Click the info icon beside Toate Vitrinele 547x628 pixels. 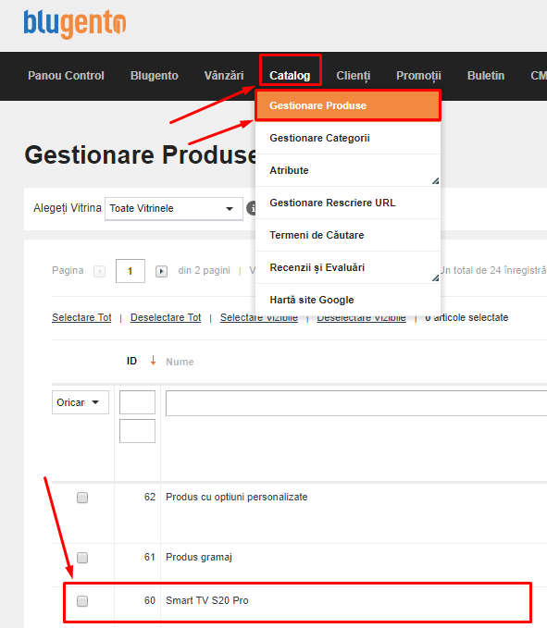coord(252,208)
